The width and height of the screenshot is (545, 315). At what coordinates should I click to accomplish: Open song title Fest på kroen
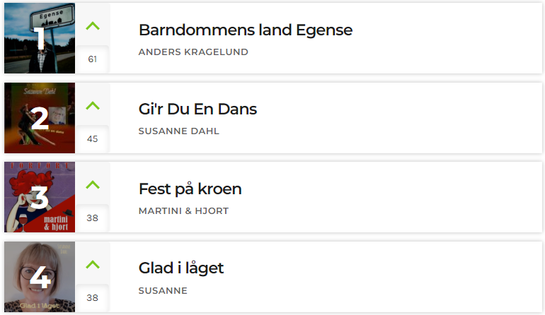point(190,189)
